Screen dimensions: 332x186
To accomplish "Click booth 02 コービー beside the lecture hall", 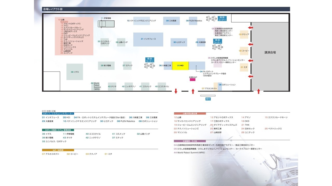I will click(244, 51).
